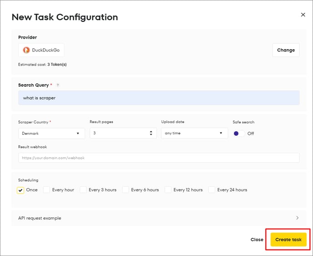Image resolution: width=313 pixels, height=256 pixels.
Task: Check the Every 6 hours checkbox
Action: tap(126, 189)
